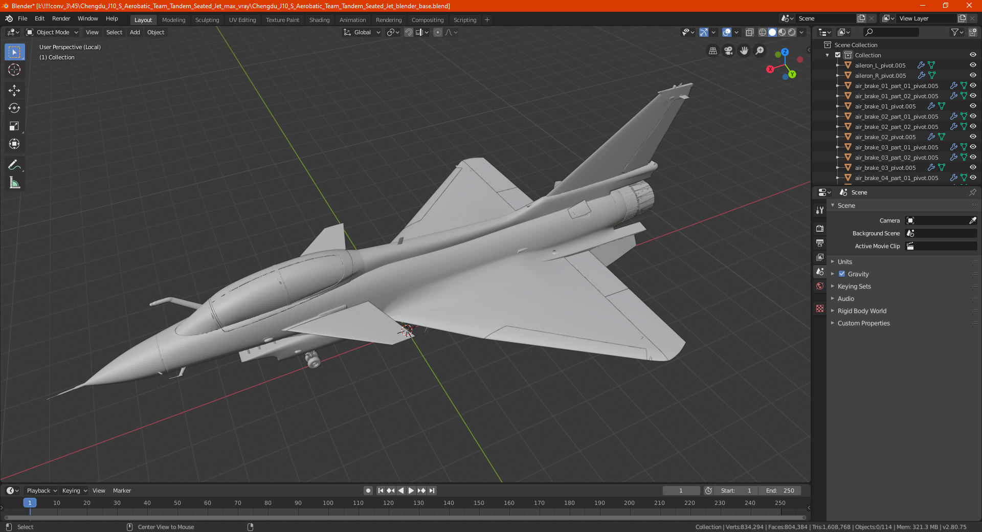Select air_brake_02_pivot.005 in outliner

tap(885, 137)
